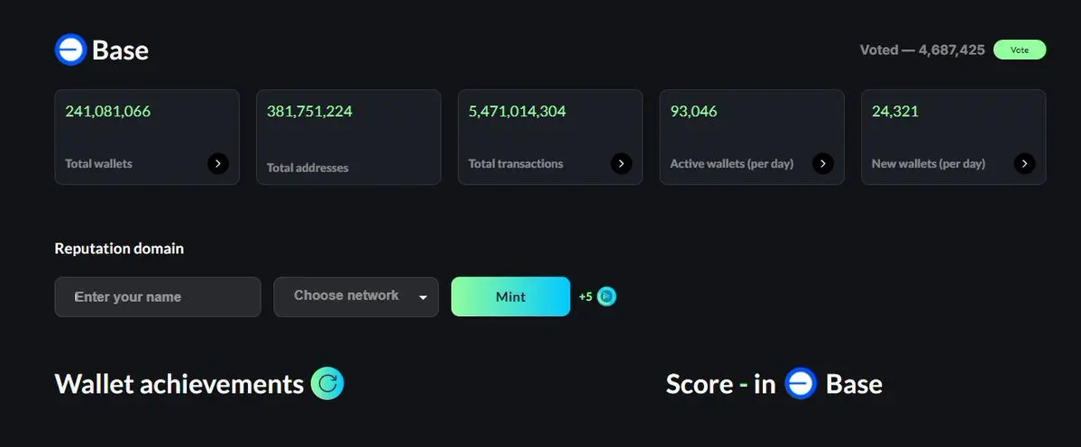Open Total transactions details arrow

click(x=621, y=163)
